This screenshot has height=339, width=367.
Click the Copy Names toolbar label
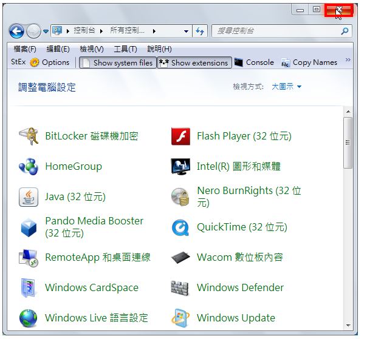315,62
